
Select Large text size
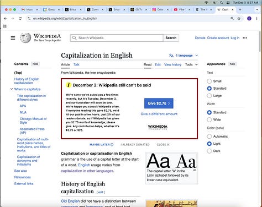(x=209, y=96)
